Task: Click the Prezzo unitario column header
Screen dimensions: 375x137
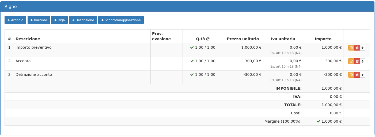Action: pos(243,39)
